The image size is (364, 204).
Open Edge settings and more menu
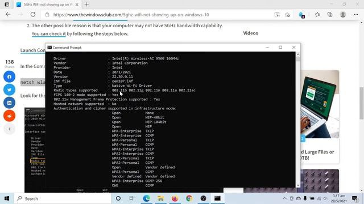[356, 15]
